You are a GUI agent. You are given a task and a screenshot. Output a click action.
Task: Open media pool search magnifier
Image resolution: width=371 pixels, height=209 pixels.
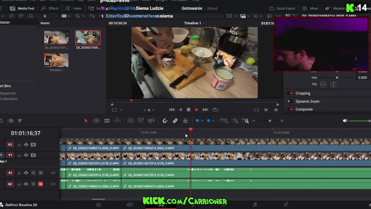coord(78,16)
